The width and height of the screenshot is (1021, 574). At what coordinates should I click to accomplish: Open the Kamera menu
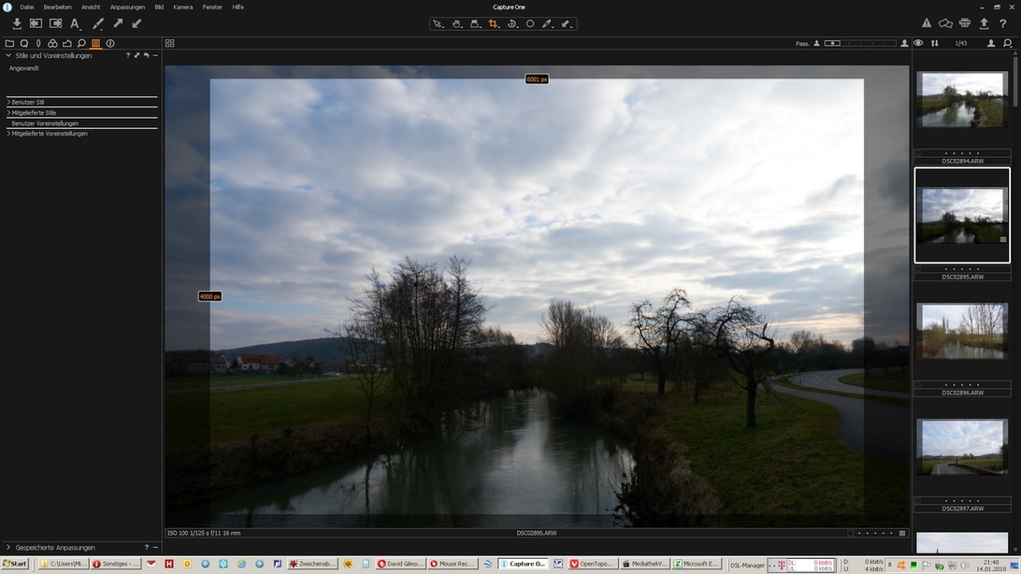(183, 7)
